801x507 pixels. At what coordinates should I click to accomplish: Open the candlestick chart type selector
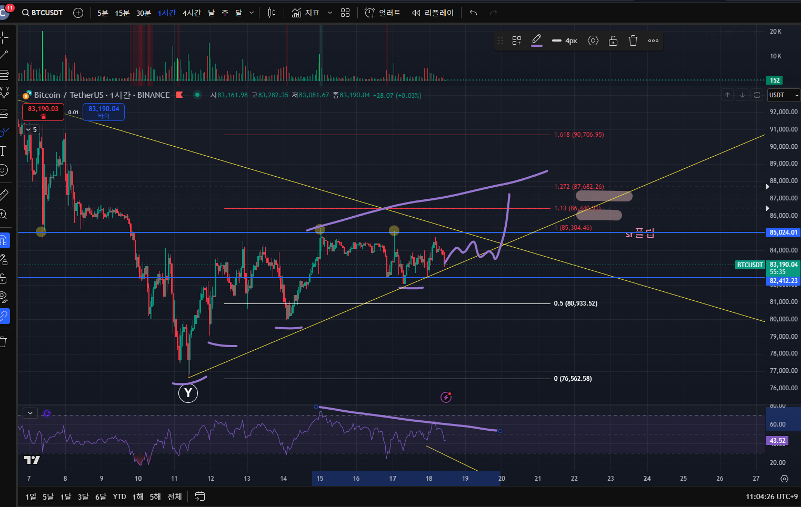tap(272, 13)
